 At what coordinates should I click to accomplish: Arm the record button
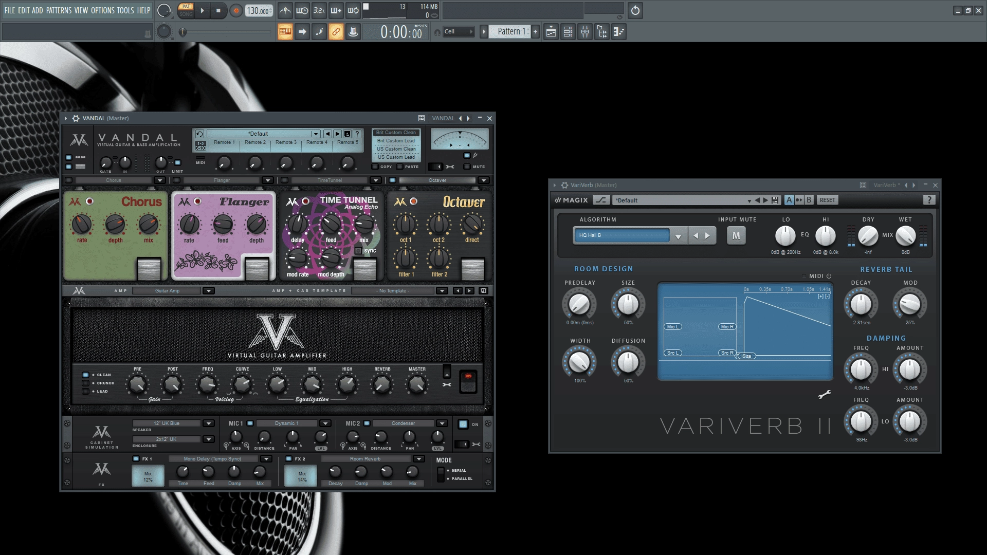236,10
